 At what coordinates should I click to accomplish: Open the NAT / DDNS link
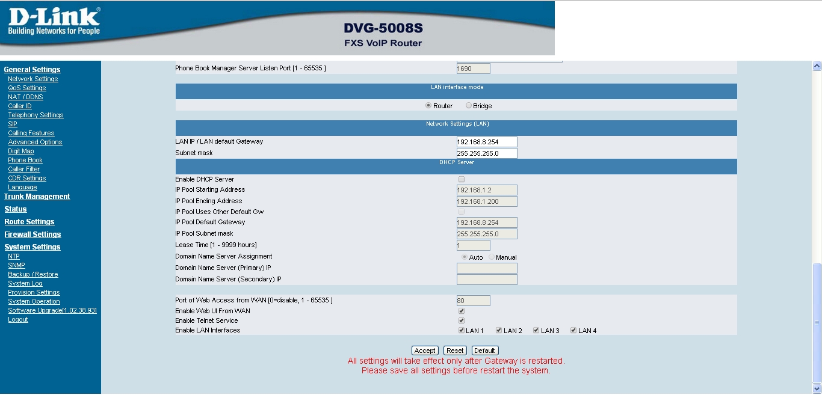coord(25,97)
